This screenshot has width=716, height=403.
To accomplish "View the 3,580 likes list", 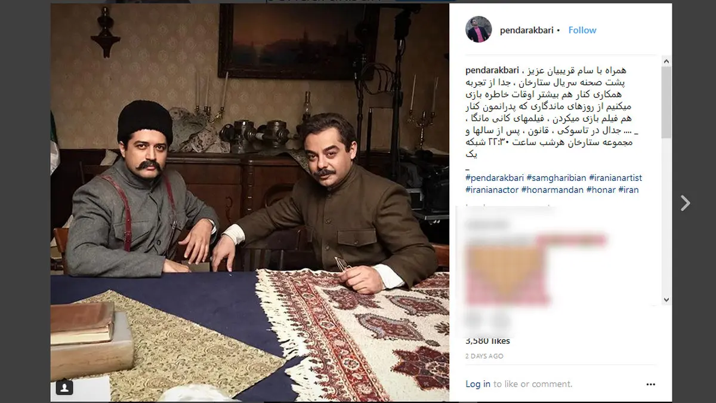I will (x=487, y=341).
